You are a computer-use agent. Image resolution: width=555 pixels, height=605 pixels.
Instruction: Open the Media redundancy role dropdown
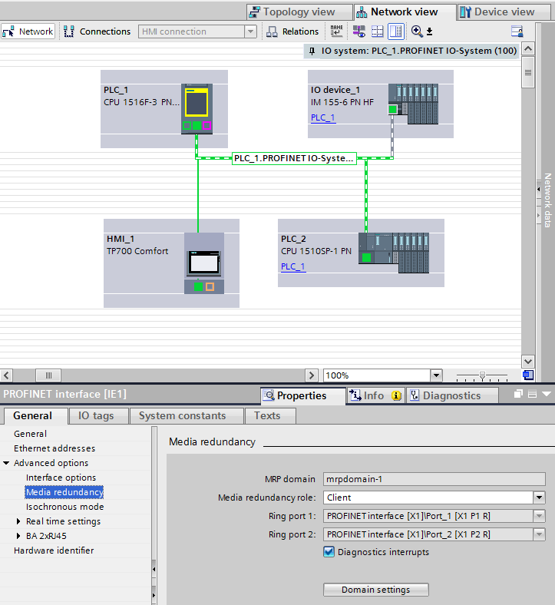540,498
